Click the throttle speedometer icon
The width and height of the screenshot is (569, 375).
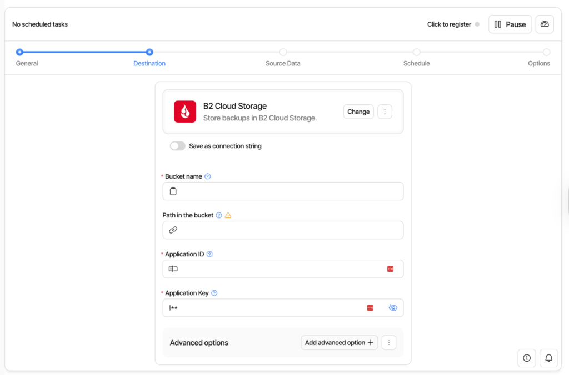[545, 24]
